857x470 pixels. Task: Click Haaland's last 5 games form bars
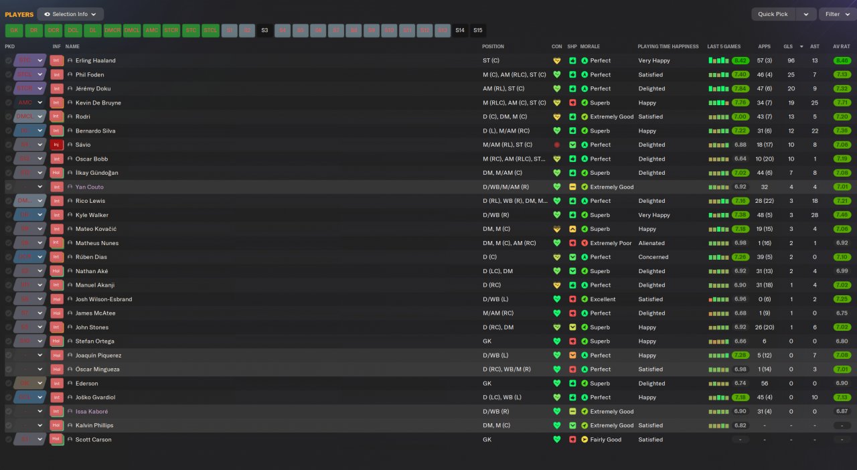[719, 60]
